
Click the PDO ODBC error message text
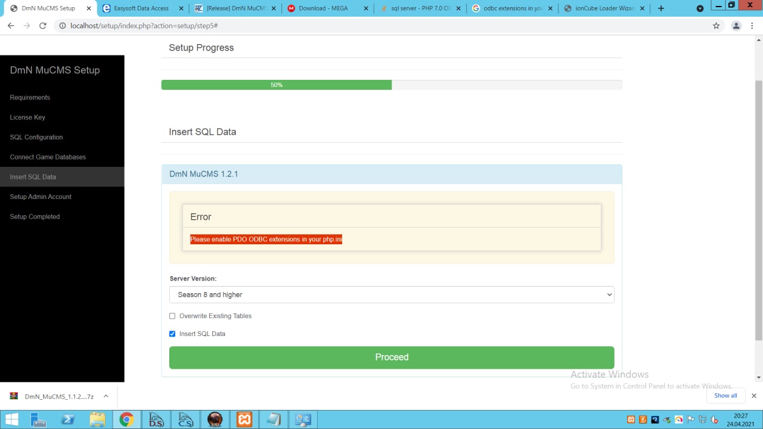pos(266,239)
